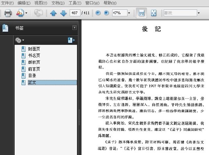Click the panel splitter grip handle
Screen dimensions: 209x155
point(79,117)
